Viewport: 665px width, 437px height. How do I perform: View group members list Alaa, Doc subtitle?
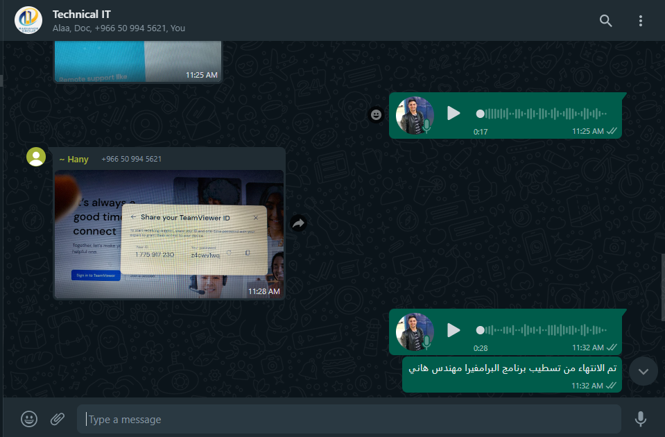click(x=119, y=28)
